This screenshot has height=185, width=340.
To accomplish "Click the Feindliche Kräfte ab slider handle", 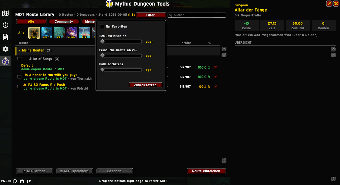I will point(102,55).
